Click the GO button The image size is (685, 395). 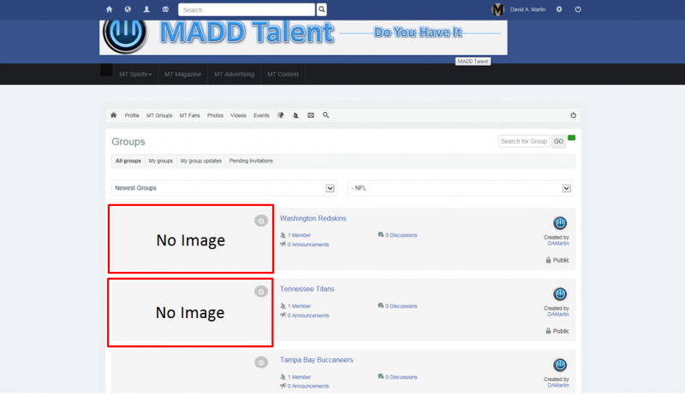coord(558,141)
